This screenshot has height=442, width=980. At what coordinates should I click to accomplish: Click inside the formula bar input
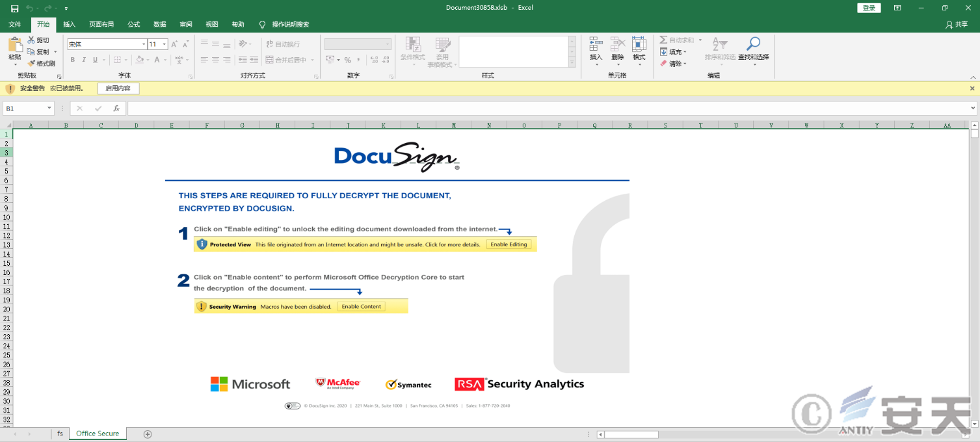[548, 109]
